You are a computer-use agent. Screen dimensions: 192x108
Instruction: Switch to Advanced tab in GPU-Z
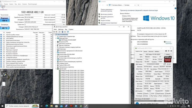click(151, 51)
